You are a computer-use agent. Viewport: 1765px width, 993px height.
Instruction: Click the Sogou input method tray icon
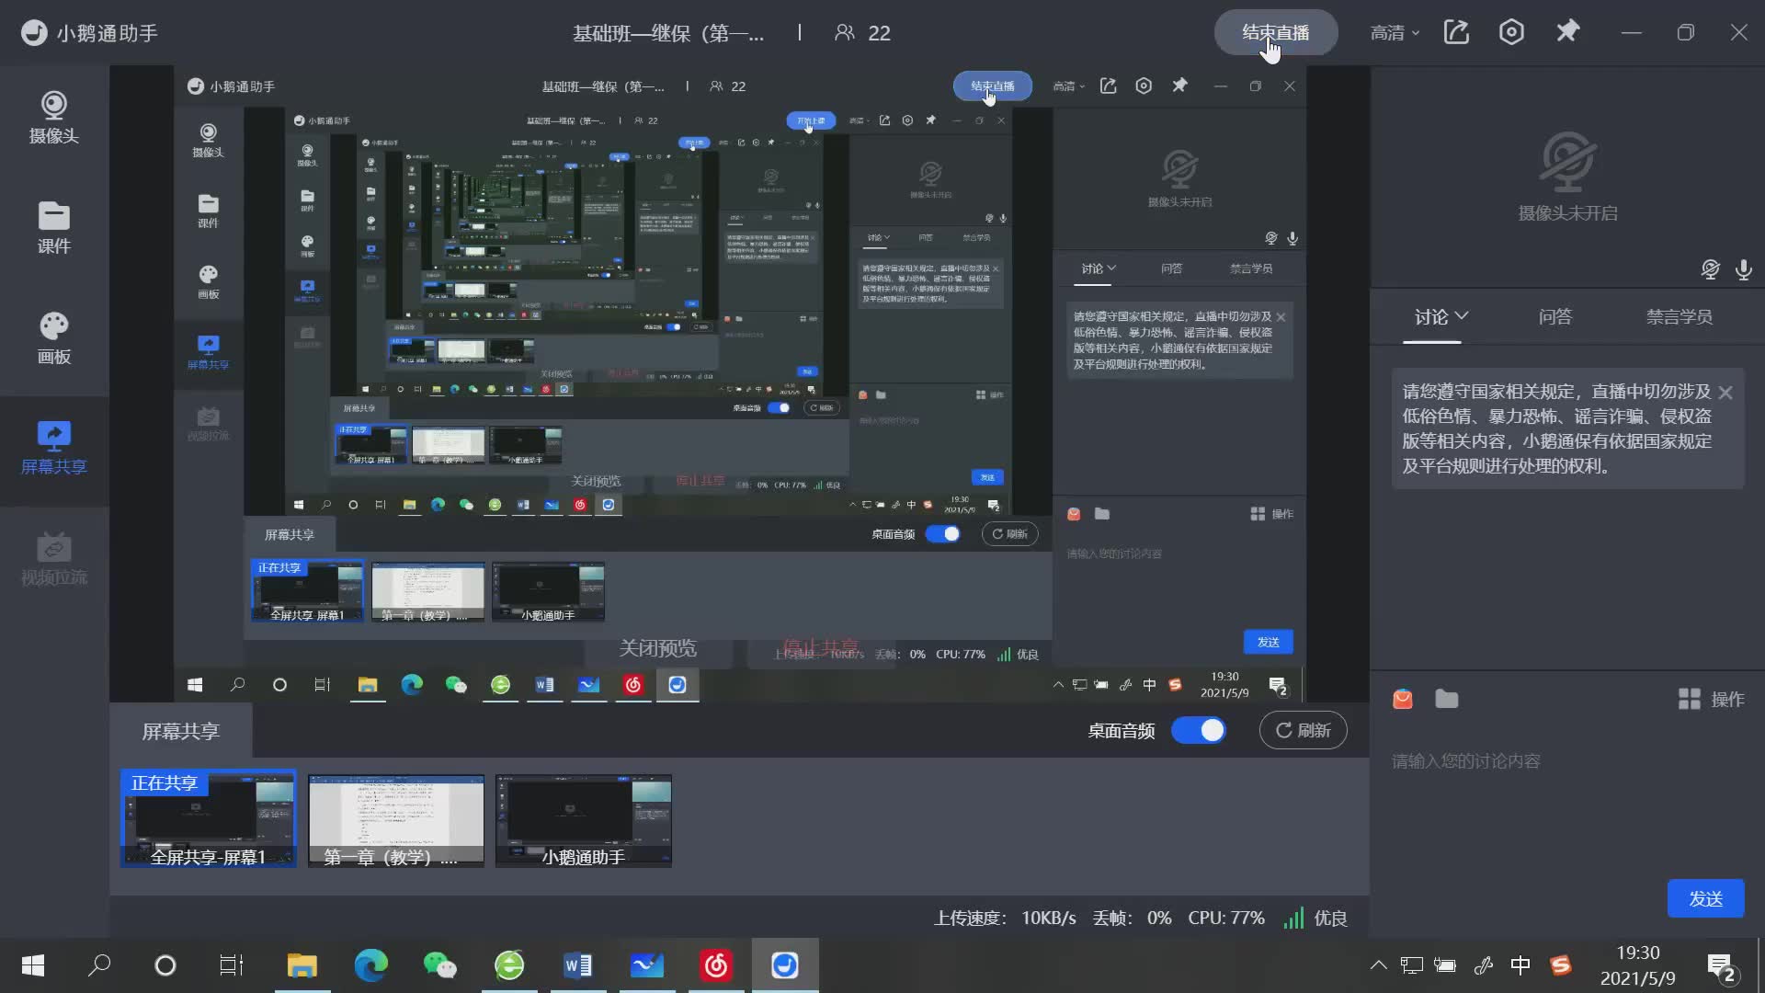pos(1561,965)
